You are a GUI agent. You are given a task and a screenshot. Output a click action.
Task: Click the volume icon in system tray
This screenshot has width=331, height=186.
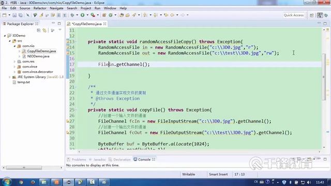pos(309,182)
